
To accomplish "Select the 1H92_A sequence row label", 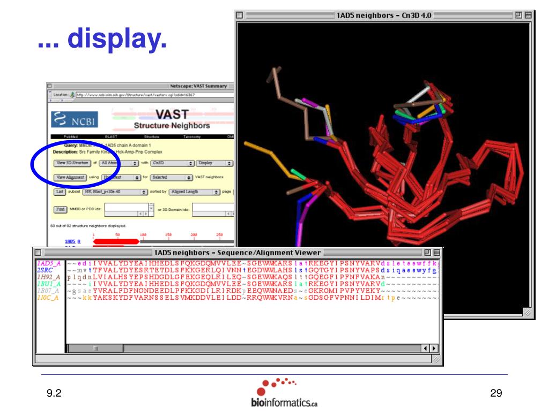I will (49, 277).
